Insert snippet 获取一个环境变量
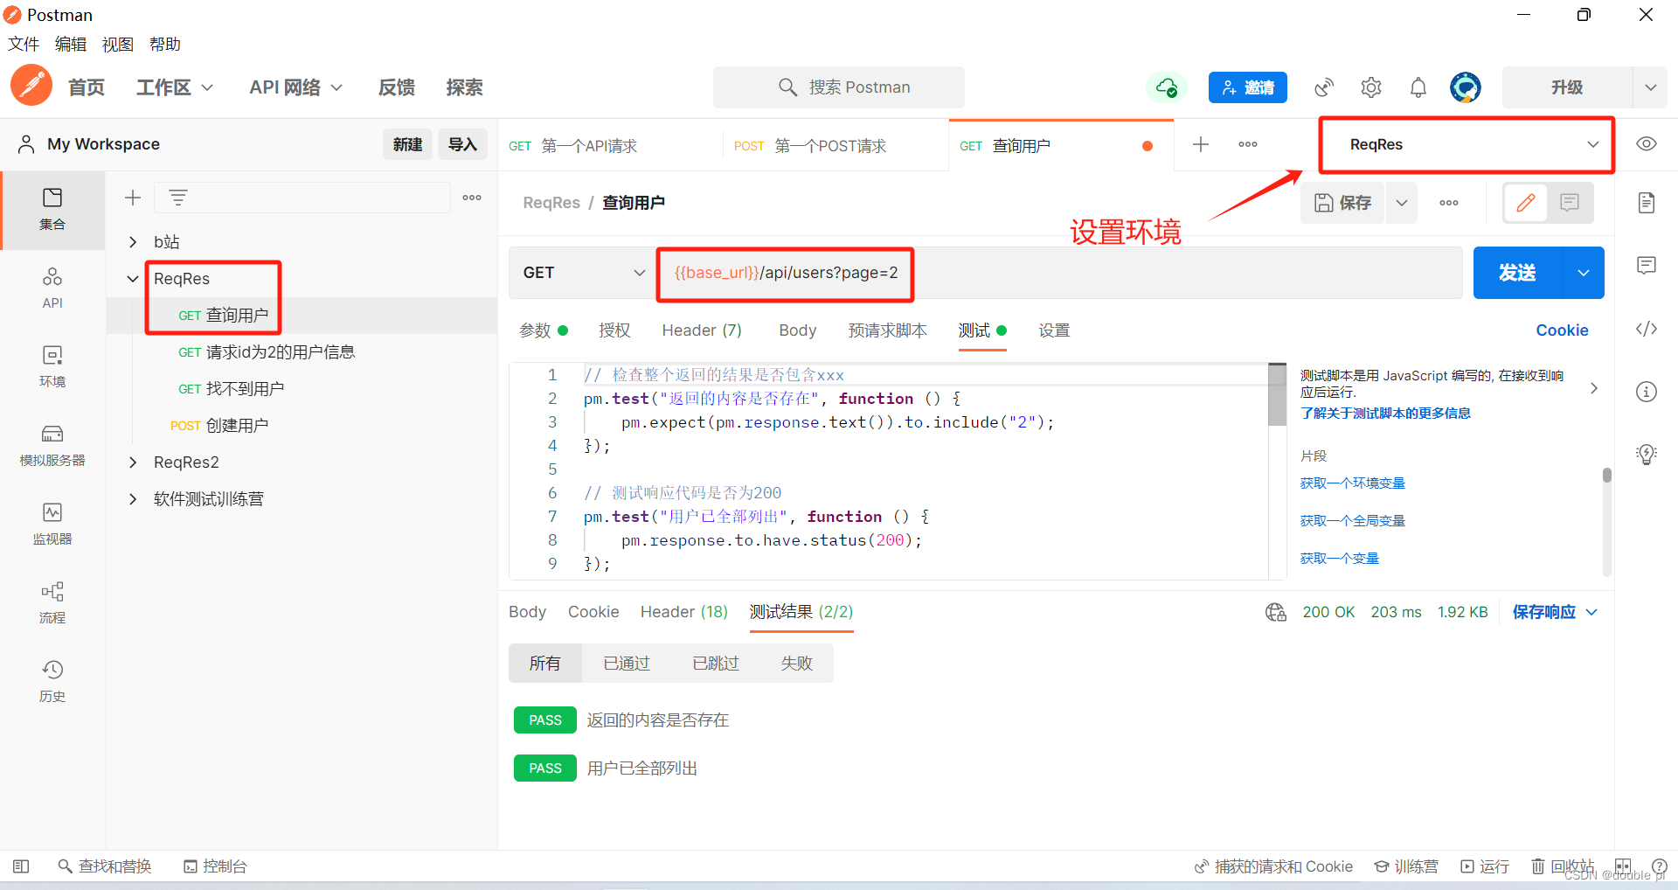 [x=1352, y=483]
